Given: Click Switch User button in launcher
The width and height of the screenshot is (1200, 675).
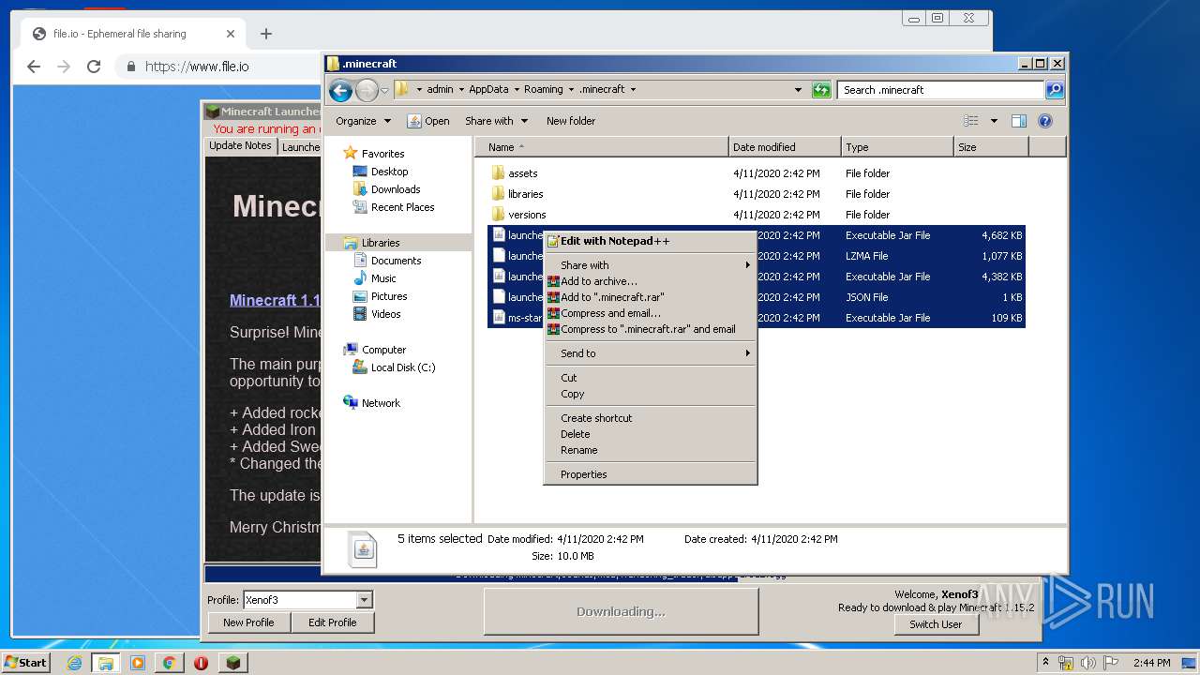Looking at the screenshot, I should click(936, 624).
